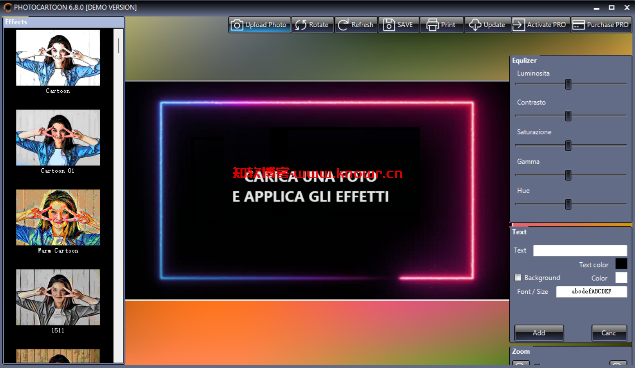Click the Equlizer panel title
Image resolution: width=635 pixels, height=368 pixels.
524,60
